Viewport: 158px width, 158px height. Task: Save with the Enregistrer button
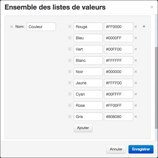[141, 149]
